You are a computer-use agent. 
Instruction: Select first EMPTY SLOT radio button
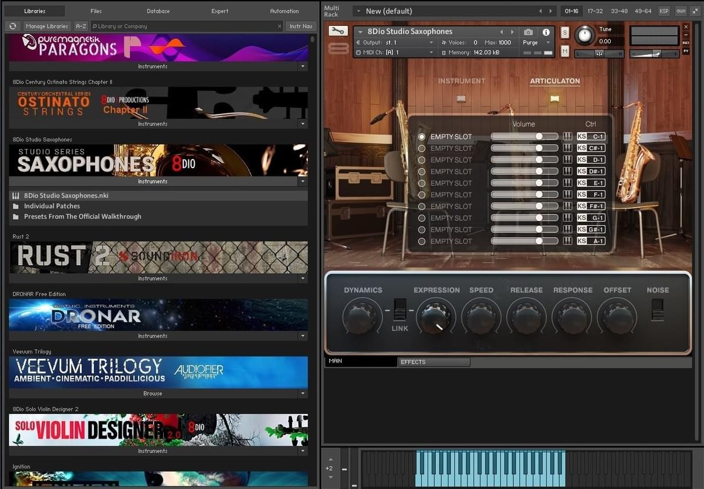[421, 137]
